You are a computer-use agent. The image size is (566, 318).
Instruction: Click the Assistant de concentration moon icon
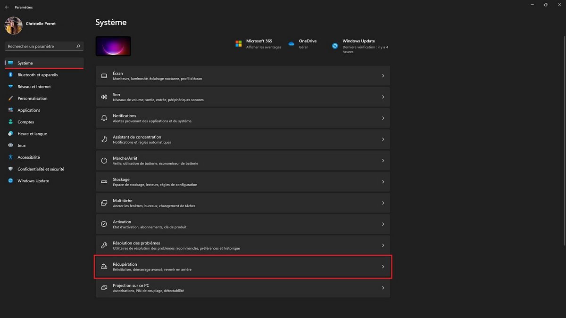(x=104, y=139)
